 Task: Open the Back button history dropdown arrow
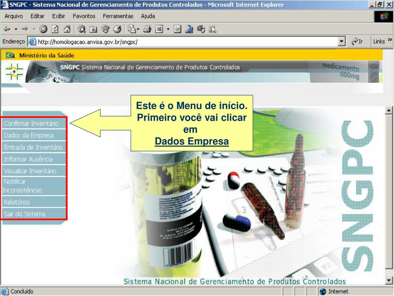[16, 29]
